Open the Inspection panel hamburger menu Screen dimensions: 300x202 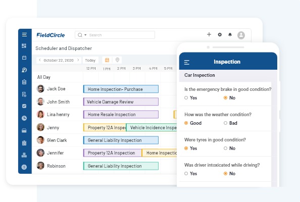click(186, 62)
